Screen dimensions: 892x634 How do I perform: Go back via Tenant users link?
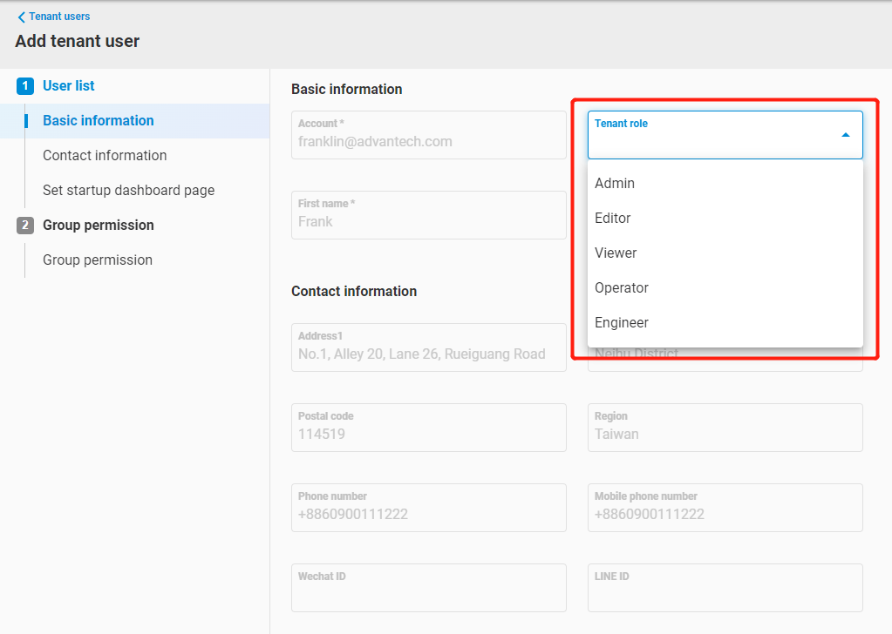point(59,17)
